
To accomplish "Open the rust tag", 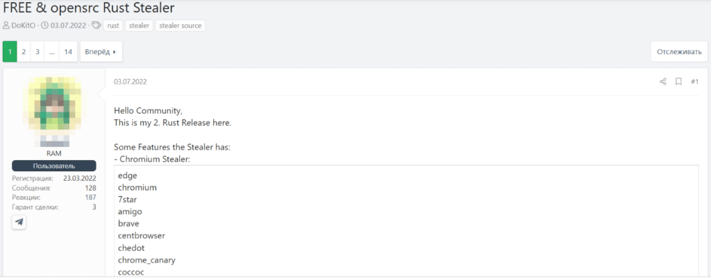I will click(x=113, y=26).
